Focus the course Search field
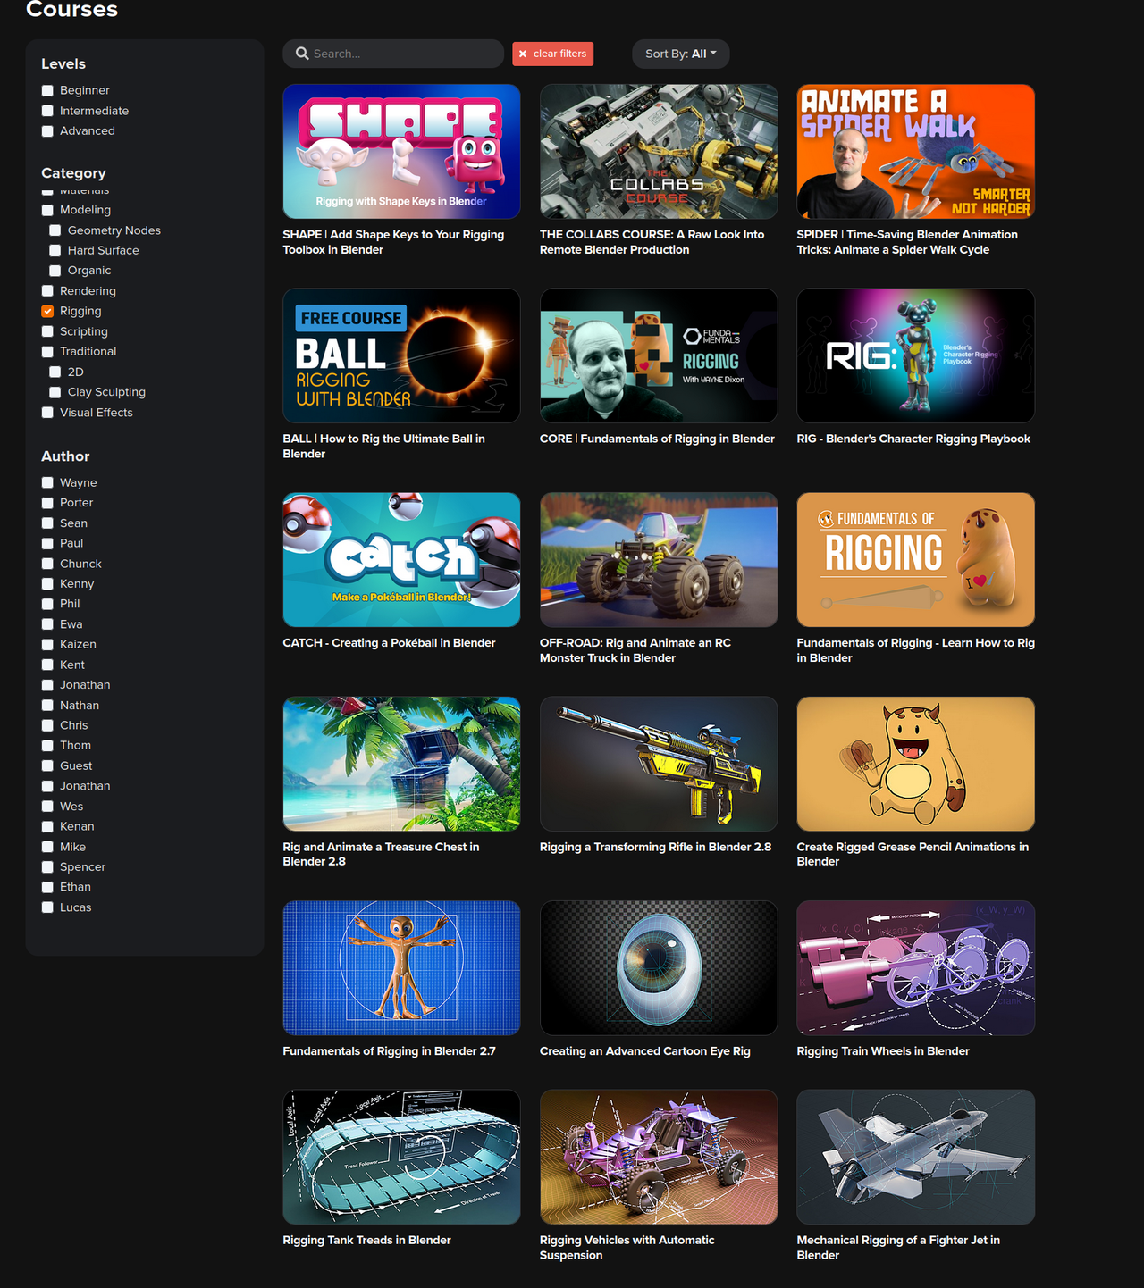The height and width of the screenshot is (1288, 1144). [x=393, y=54]
